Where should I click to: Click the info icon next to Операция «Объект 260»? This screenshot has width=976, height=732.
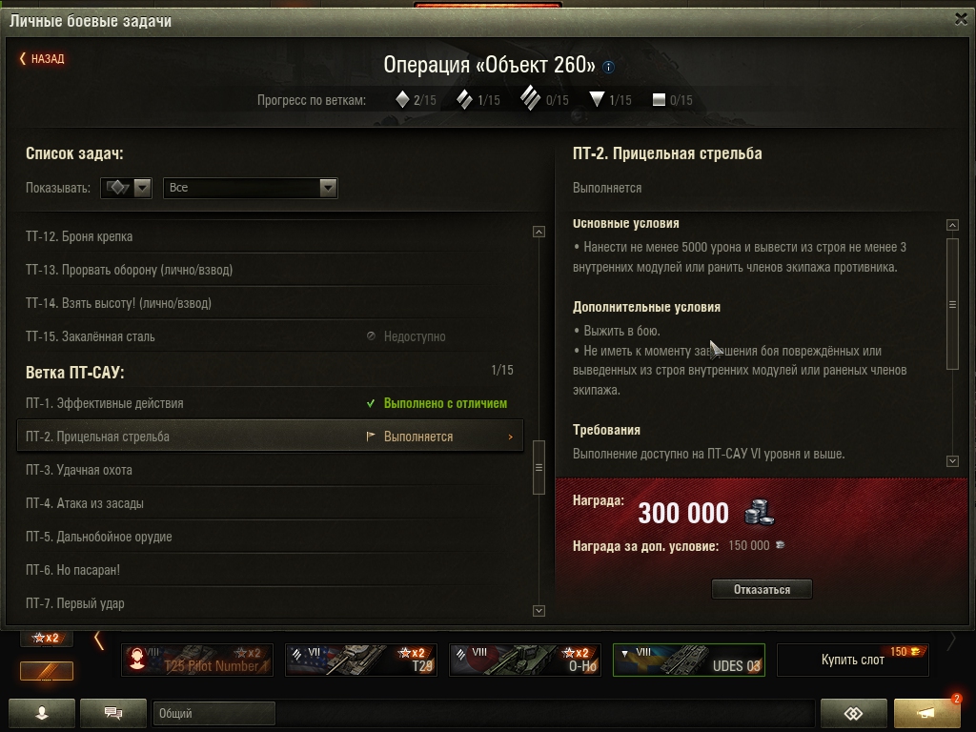(609, 67)
